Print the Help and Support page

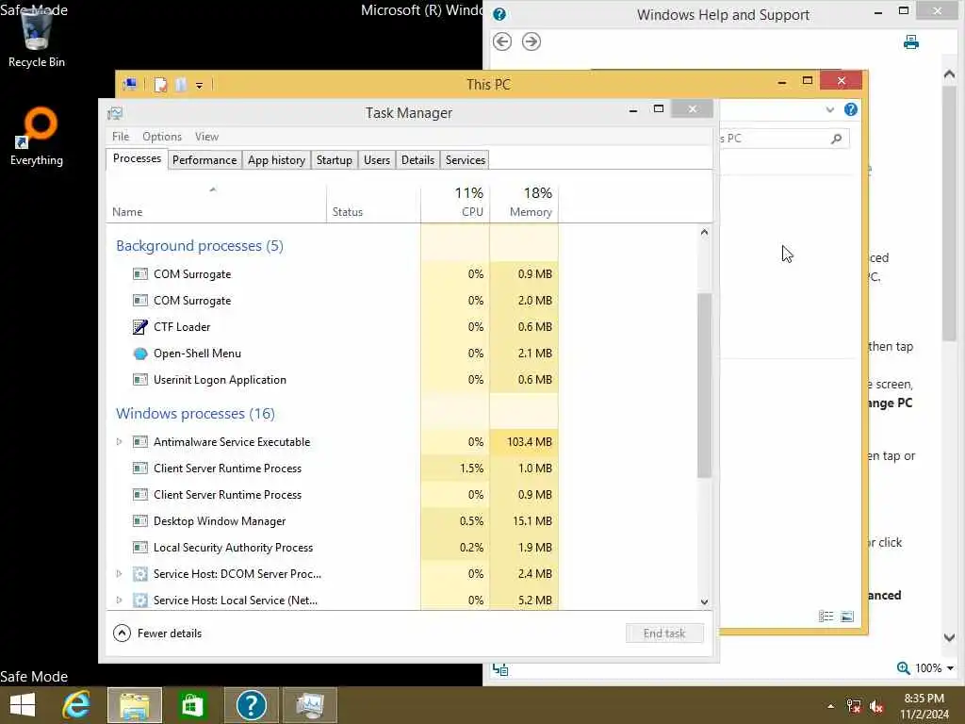point(911,41)
